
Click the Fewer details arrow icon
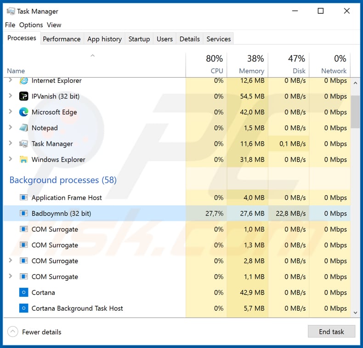pyautogui.click(x=13, y=332)
